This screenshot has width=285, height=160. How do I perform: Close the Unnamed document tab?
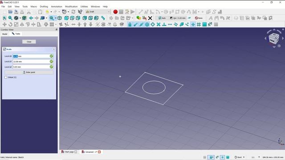click(x=99, y=152)
